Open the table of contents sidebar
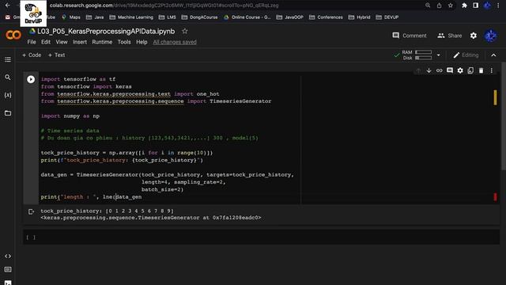This screenshot has width=506, height=285. tap(8, 59)
